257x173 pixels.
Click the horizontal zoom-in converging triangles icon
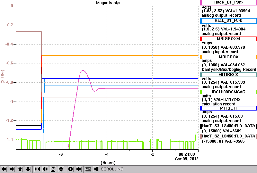click(37, 169)
